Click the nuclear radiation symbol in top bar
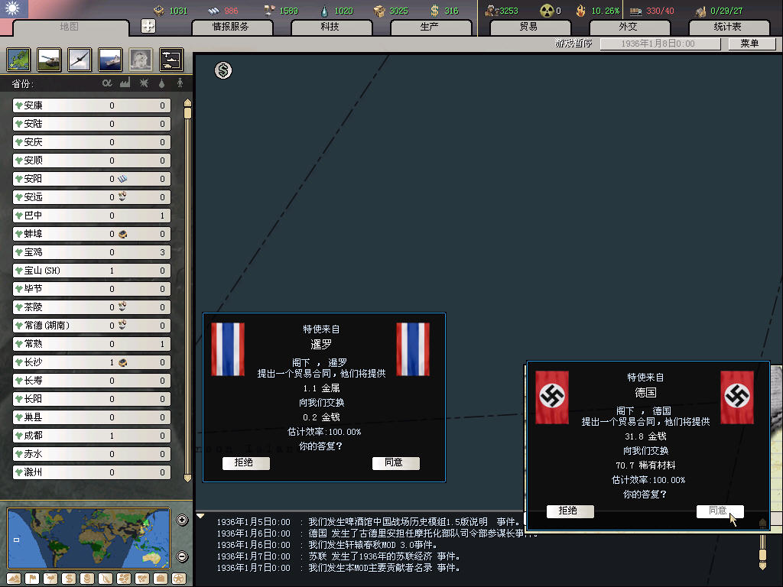 coord(547,11)
